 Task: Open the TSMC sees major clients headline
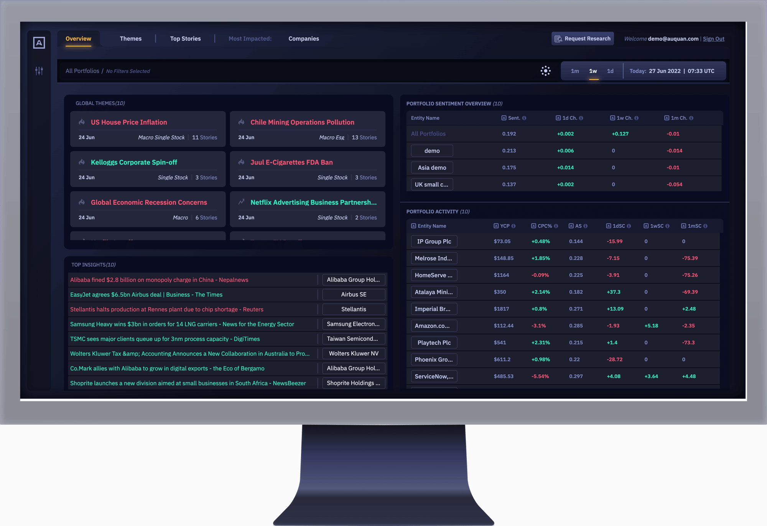coord(165,339)
